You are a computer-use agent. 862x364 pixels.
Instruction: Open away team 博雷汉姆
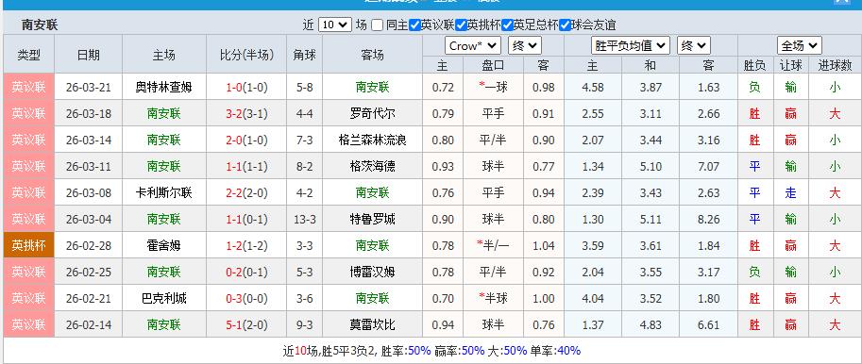pyautogui.click(x=372, y=272)
